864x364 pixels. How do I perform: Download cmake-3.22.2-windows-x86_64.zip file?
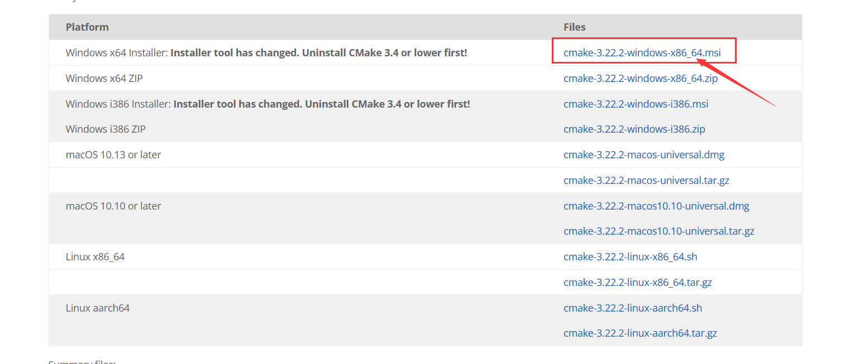coord(641,79)
